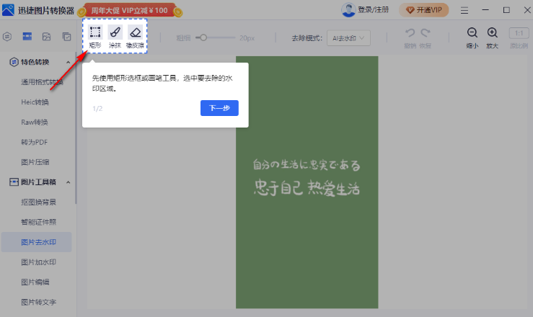Open 图片加水印 in sidebar
The image size is (533, 317).
[38, 262]
